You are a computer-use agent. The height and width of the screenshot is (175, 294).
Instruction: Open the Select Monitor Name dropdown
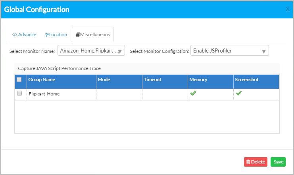pyautogui.click(x=91, y=51)
